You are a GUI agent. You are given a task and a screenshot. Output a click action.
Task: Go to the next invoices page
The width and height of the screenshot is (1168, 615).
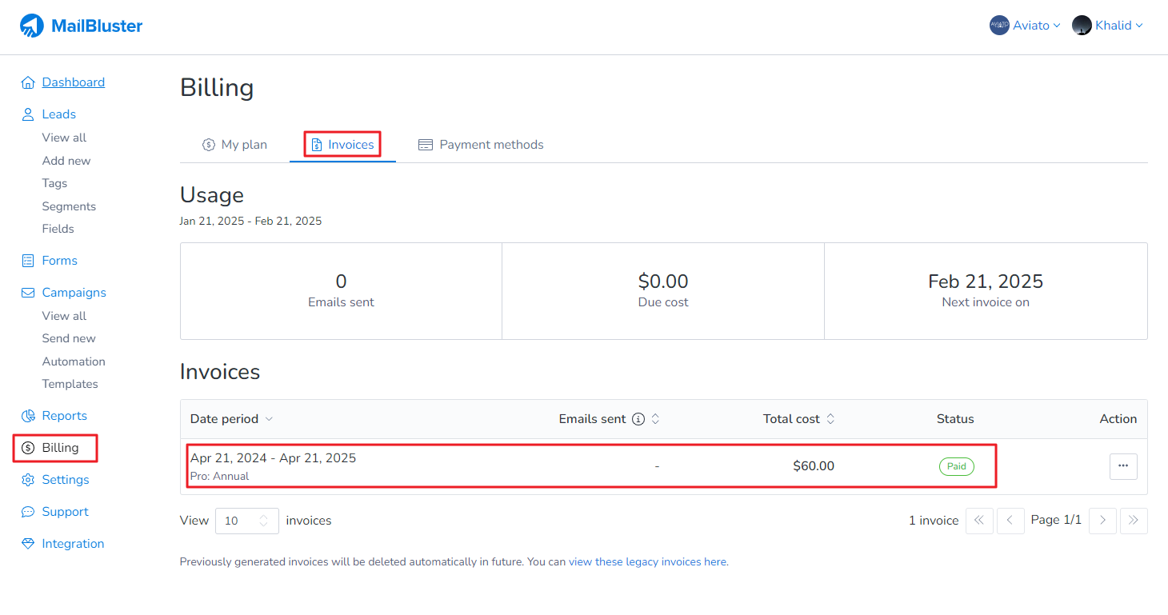coord(1102,521)
